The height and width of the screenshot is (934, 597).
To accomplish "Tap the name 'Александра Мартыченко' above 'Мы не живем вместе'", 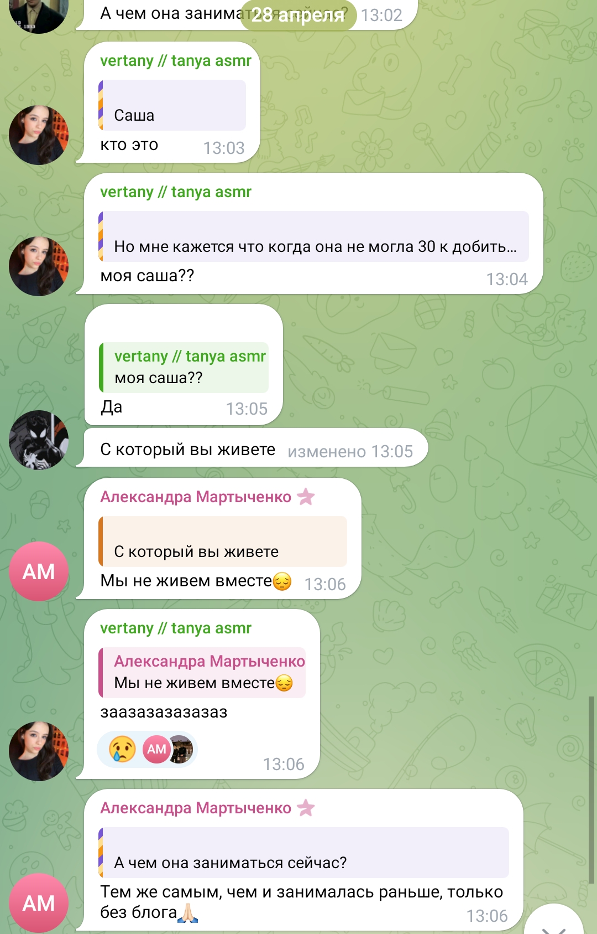I will (x=196, y=497).
